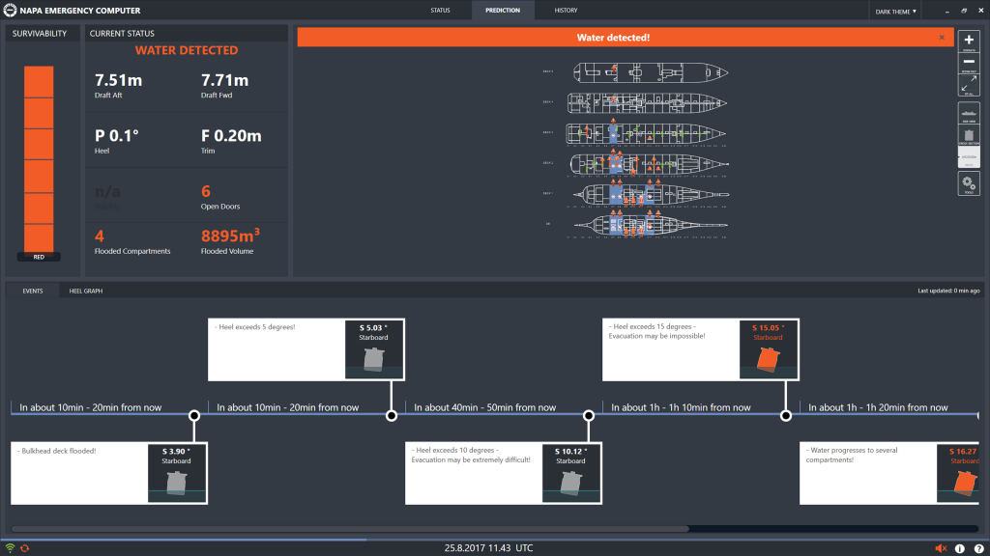The image size is (990, 556).
Task: Click 'In about 1h - 1h 20min from now' label
Action: [878, 407]
